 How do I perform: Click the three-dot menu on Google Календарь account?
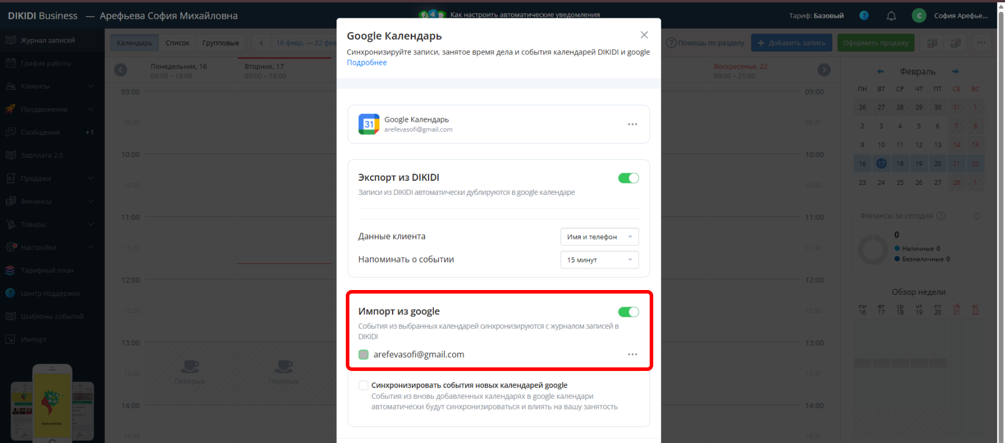(632, 125)
